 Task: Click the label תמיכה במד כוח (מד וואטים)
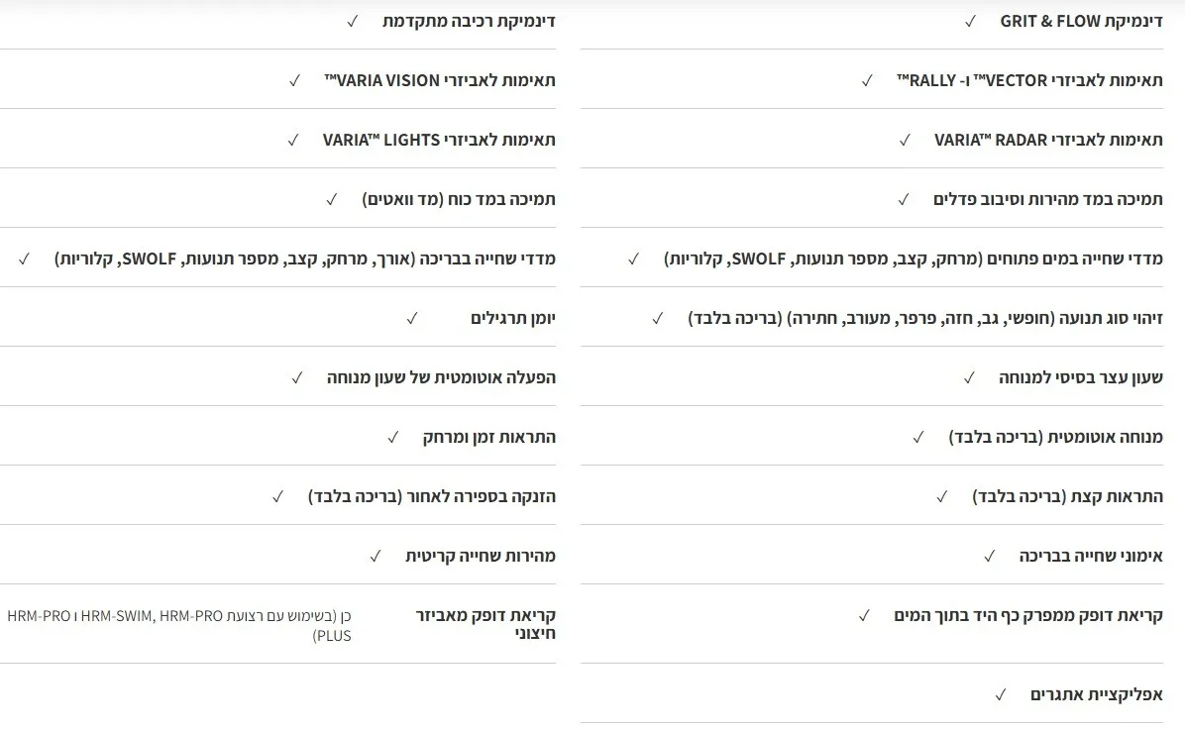459,199
